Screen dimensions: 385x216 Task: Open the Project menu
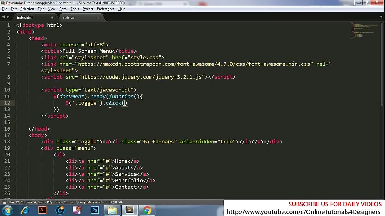(88, 9)
